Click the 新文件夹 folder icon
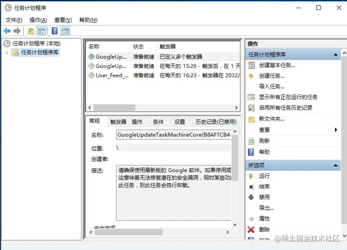This screenshot has width=347, height=250. click(251, 119)
